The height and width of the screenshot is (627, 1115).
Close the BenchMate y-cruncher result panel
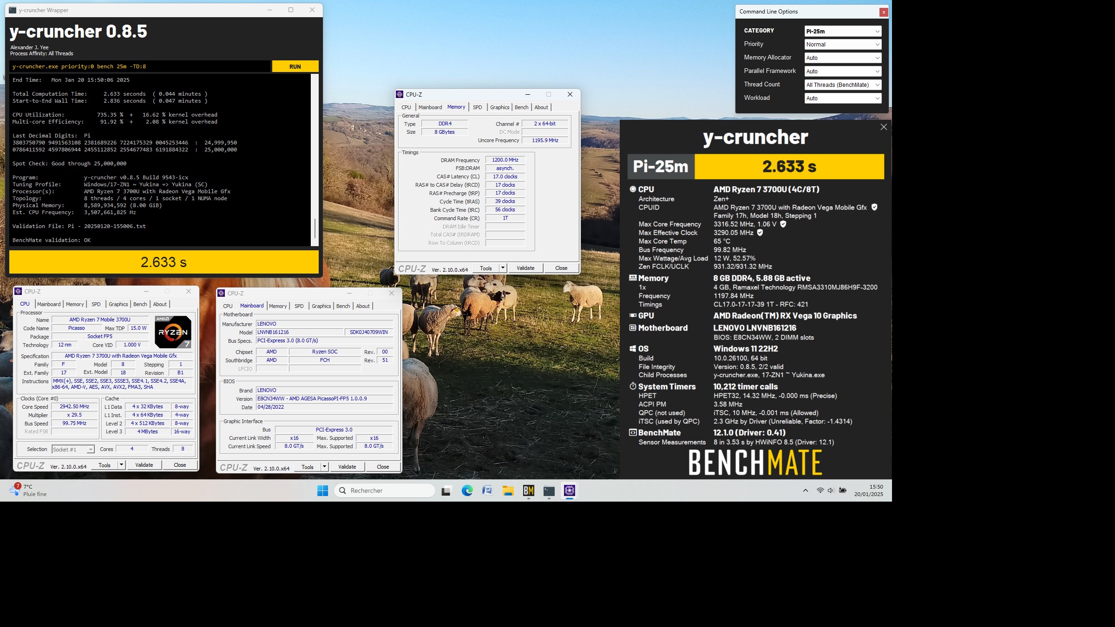click(884, 127)
